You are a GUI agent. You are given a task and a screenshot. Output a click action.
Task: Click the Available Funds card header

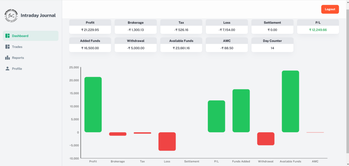pos(181,41)
